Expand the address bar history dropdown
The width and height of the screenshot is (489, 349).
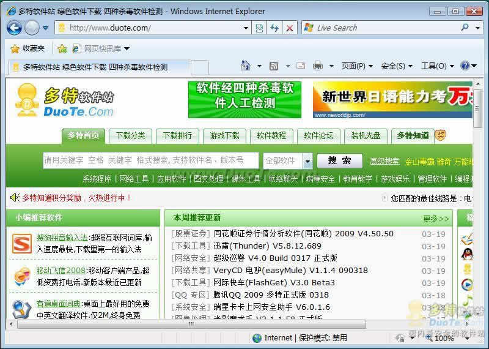[x=246, y=28]
